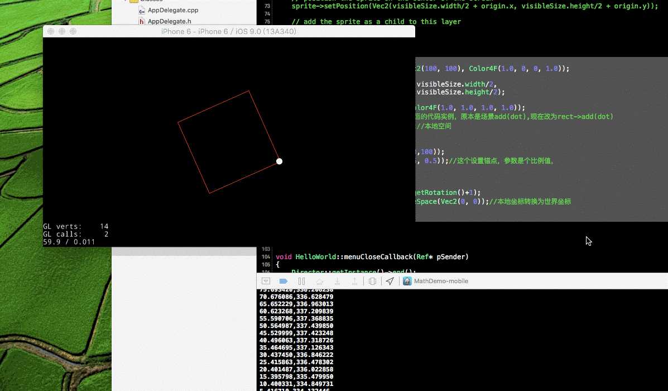This screenshot has height=391, width=668.
Task: Click console line 70.676086,336.628479
Action: 296,297
